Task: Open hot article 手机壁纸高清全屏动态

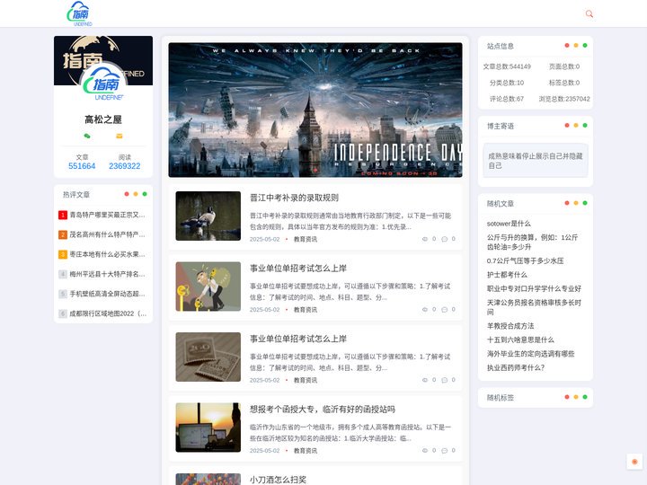Action: (x=107, y=294)
